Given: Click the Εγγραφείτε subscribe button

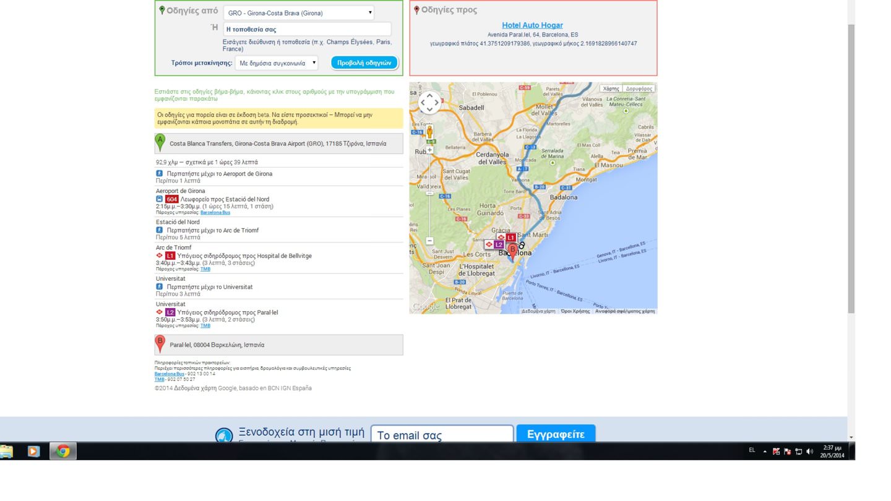Looking at the screenshot, I should pos(555,434).
